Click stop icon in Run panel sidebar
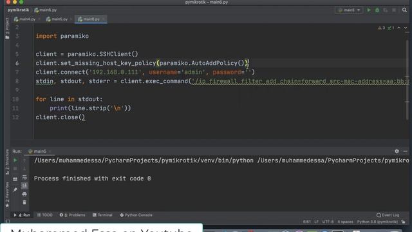The height and width of the screenshot is (232, 412). (15, 169)
